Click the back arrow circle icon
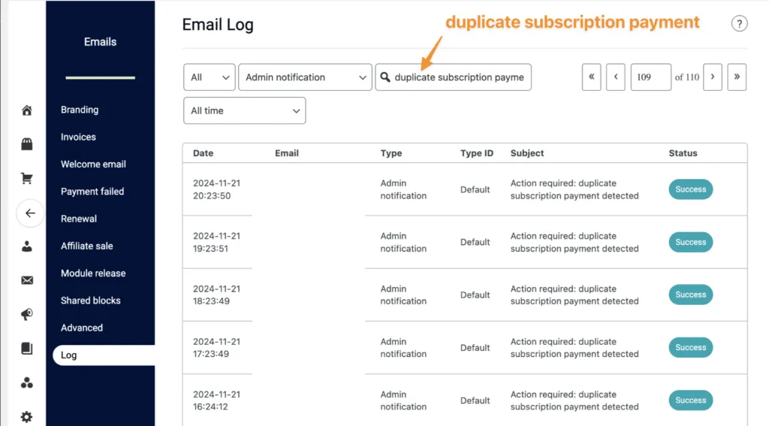The image size is (769, 426). 30,213
